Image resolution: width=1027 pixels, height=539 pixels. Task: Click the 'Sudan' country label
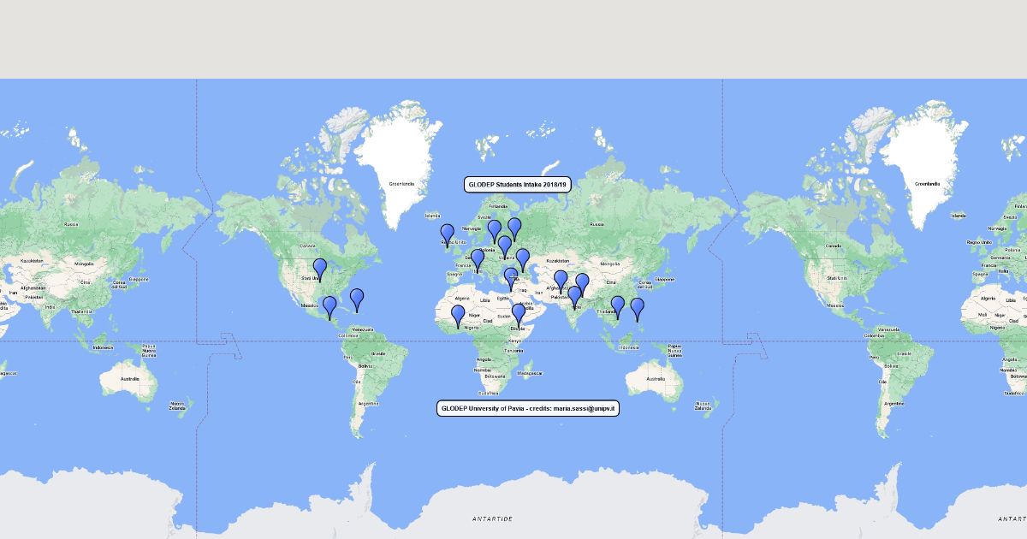504,316
